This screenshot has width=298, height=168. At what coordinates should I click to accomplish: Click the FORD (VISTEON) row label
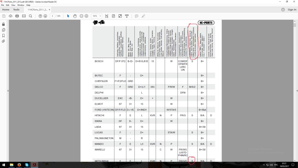(104, 110)
